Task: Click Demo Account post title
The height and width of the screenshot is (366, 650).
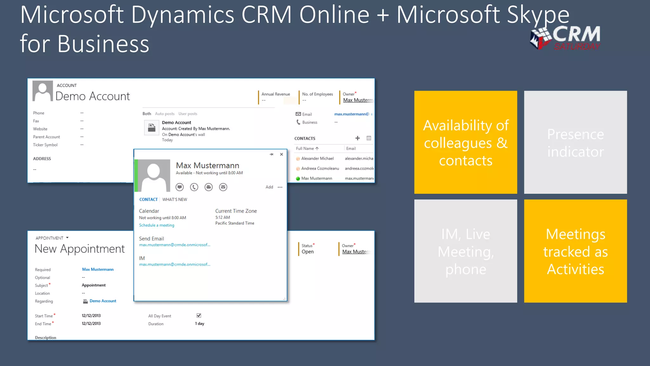Action: coord(176,123)
